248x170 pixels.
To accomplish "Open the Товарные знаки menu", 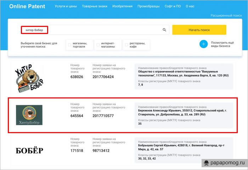I will (x=95, y=6).
